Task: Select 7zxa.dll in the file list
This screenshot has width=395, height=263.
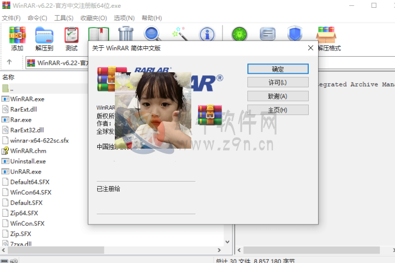Action: click(x=21, y=244)
